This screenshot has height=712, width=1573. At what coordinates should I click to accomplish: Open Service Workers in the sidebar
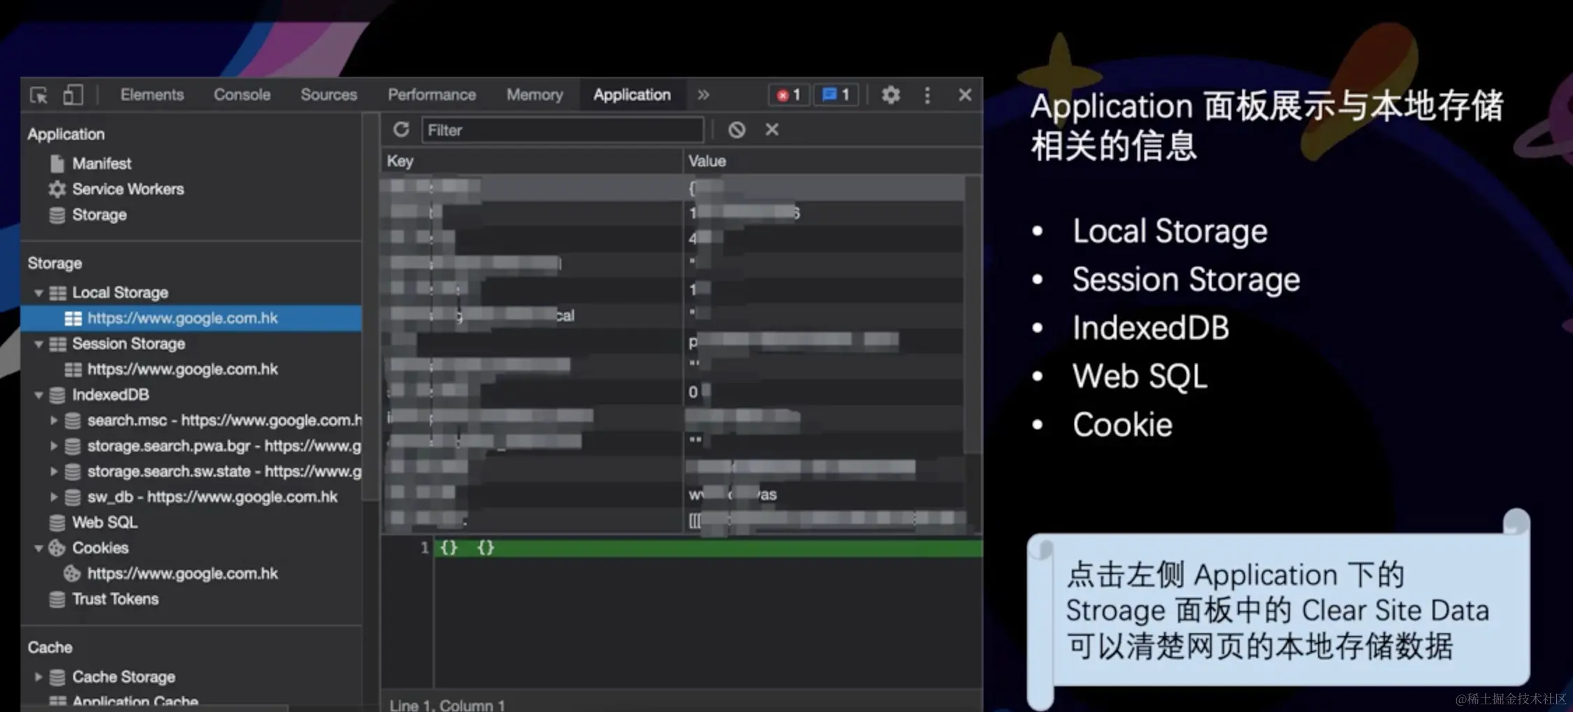coord(128,189)
